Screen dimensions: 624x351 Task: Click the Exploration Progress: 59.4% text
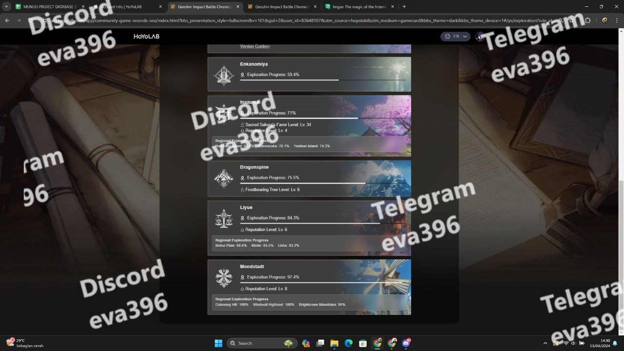coord(273,75)
